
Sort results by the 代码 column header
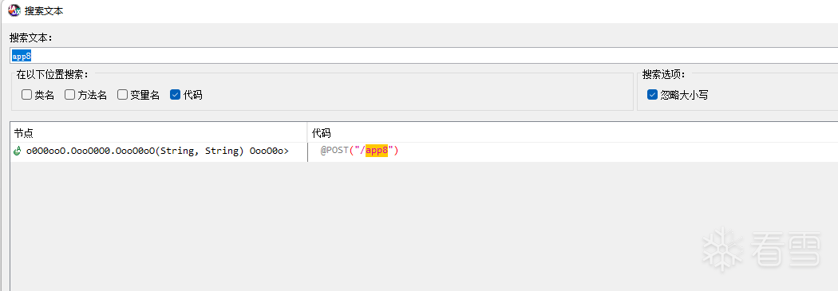coord(572,132)
